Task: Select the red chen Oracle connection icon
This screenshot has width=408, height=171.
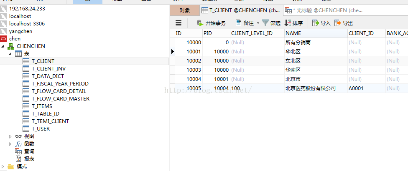Action: [3, 39]
